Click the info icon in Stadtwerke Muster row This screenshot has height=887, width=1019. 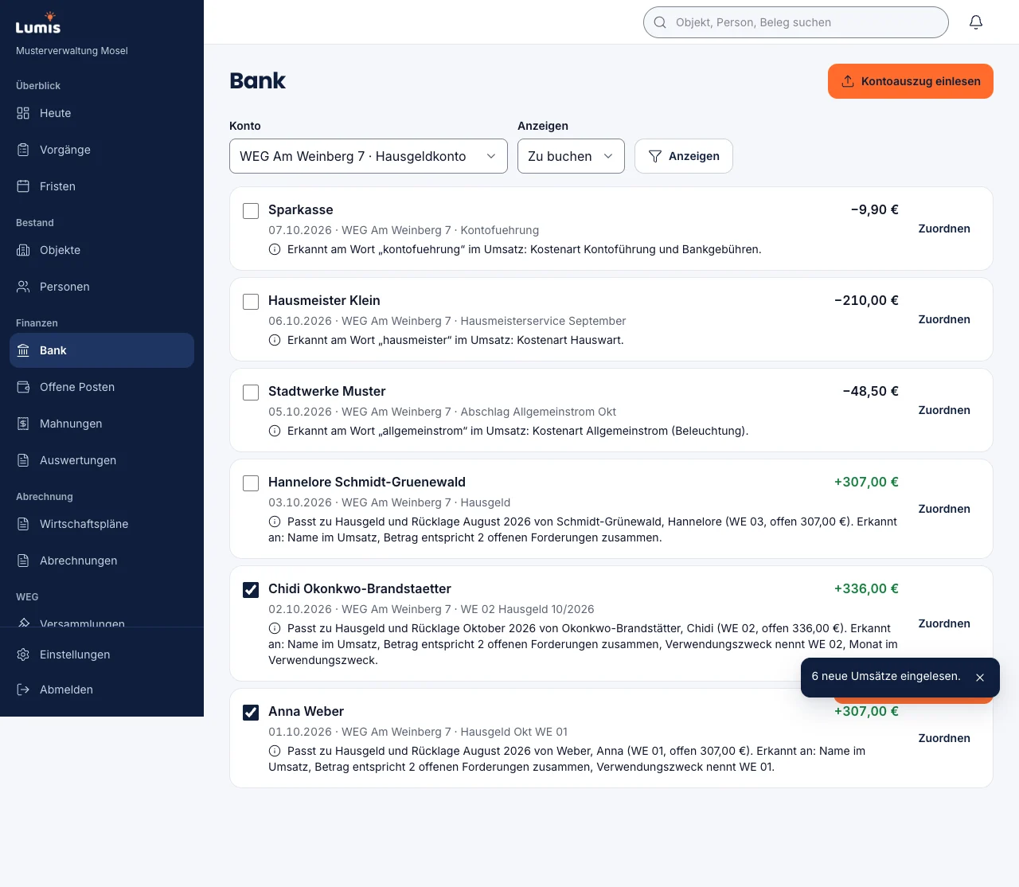coord(275,431)
